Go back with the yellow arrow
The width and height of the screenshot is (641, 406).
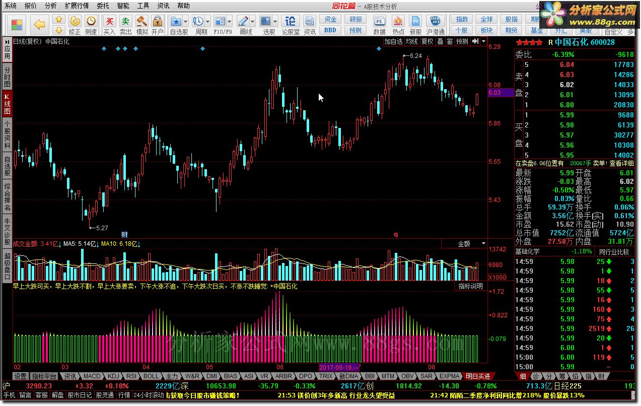point(39,24)
